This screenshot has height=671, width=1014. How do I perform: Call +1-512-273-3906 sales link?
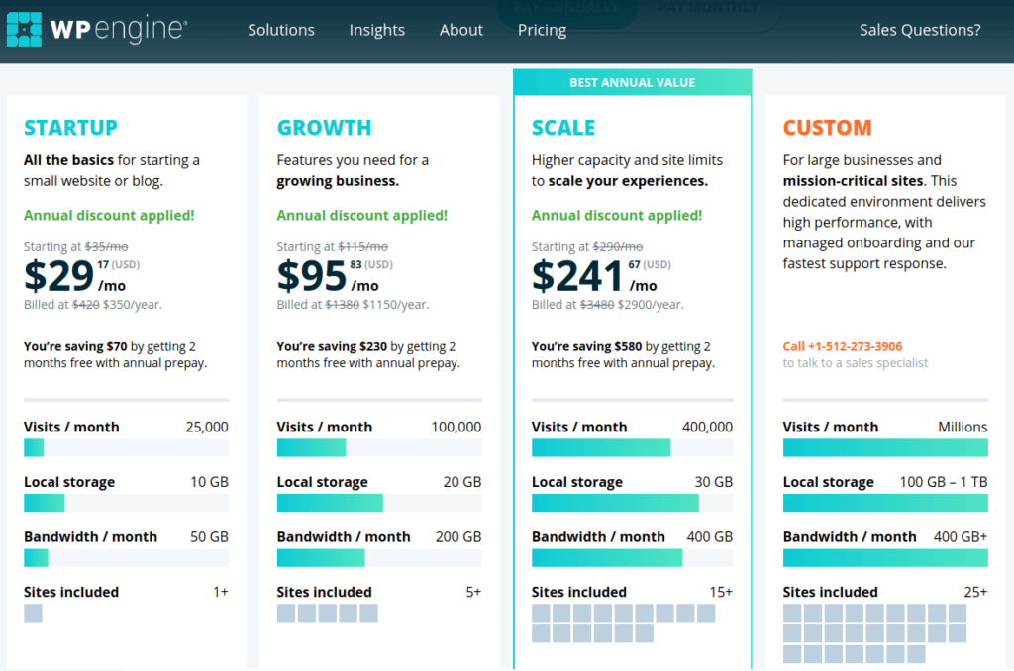pos(843,346)
